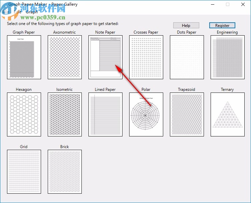Open the Graph menu
The height and width of the screenshot is (203, 251).
tap(32, 12)
